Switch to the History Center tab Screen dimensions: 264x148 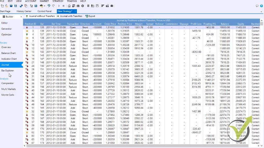(24, 11)
